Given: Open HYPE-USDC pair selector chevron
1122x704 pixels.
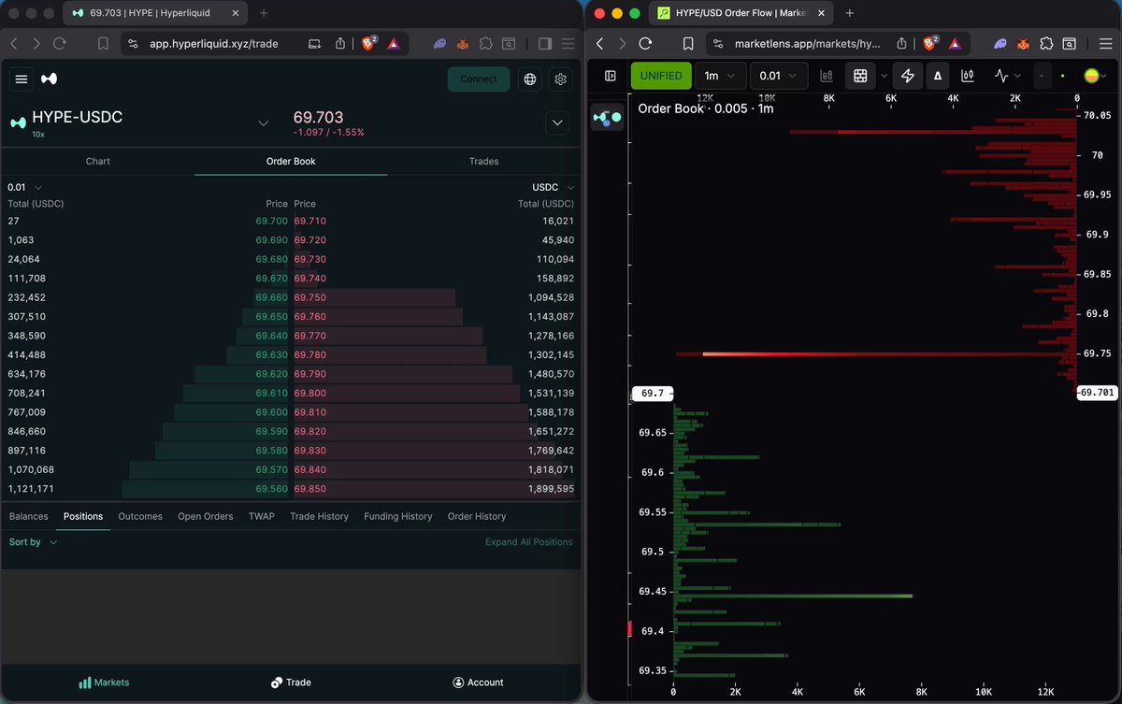Looking at the screenshot, I should [263, 123].
